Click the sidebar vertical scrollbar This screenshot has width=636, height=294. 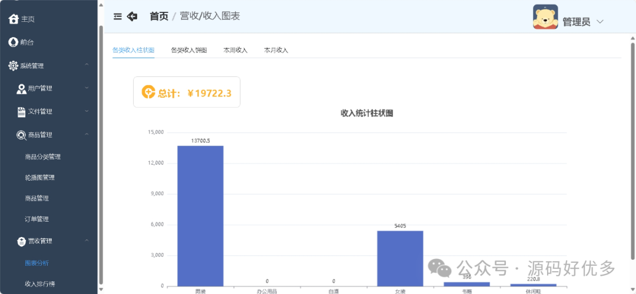[101, 154]
